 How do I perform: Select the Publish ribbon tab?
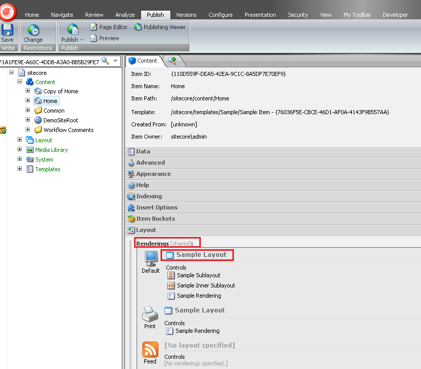click(x=155, y=15)
